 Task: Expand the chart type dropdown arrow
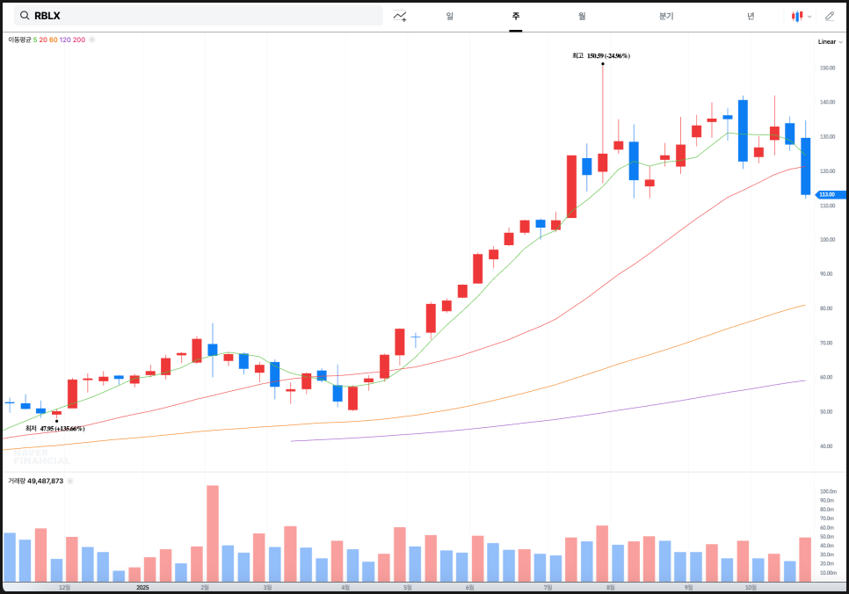[809, 16]
